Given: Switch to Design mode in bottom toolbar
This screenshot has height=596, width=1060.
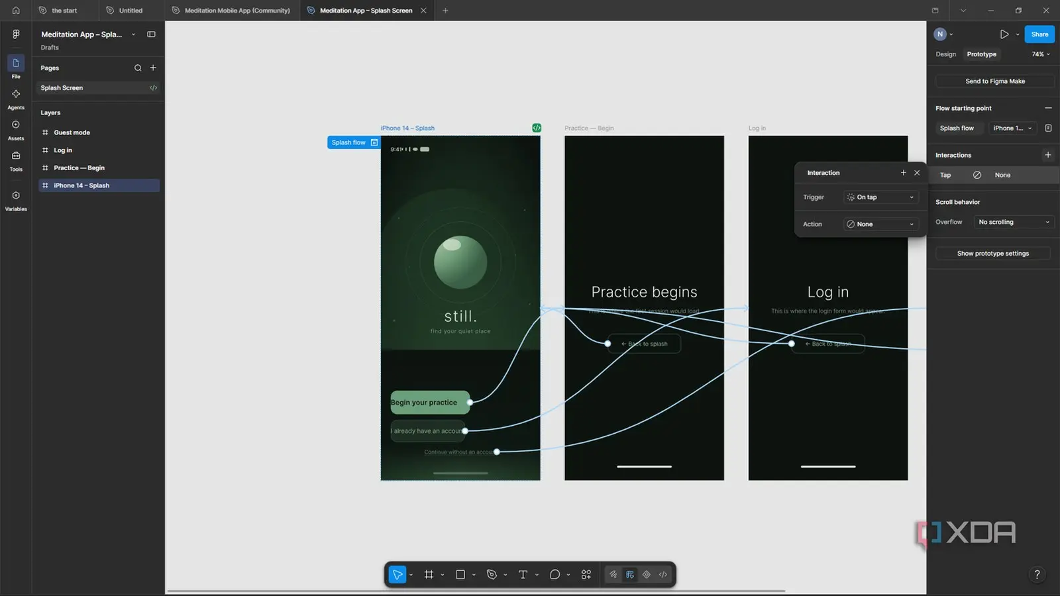Looking at the screenshot, I should point(630,574).
